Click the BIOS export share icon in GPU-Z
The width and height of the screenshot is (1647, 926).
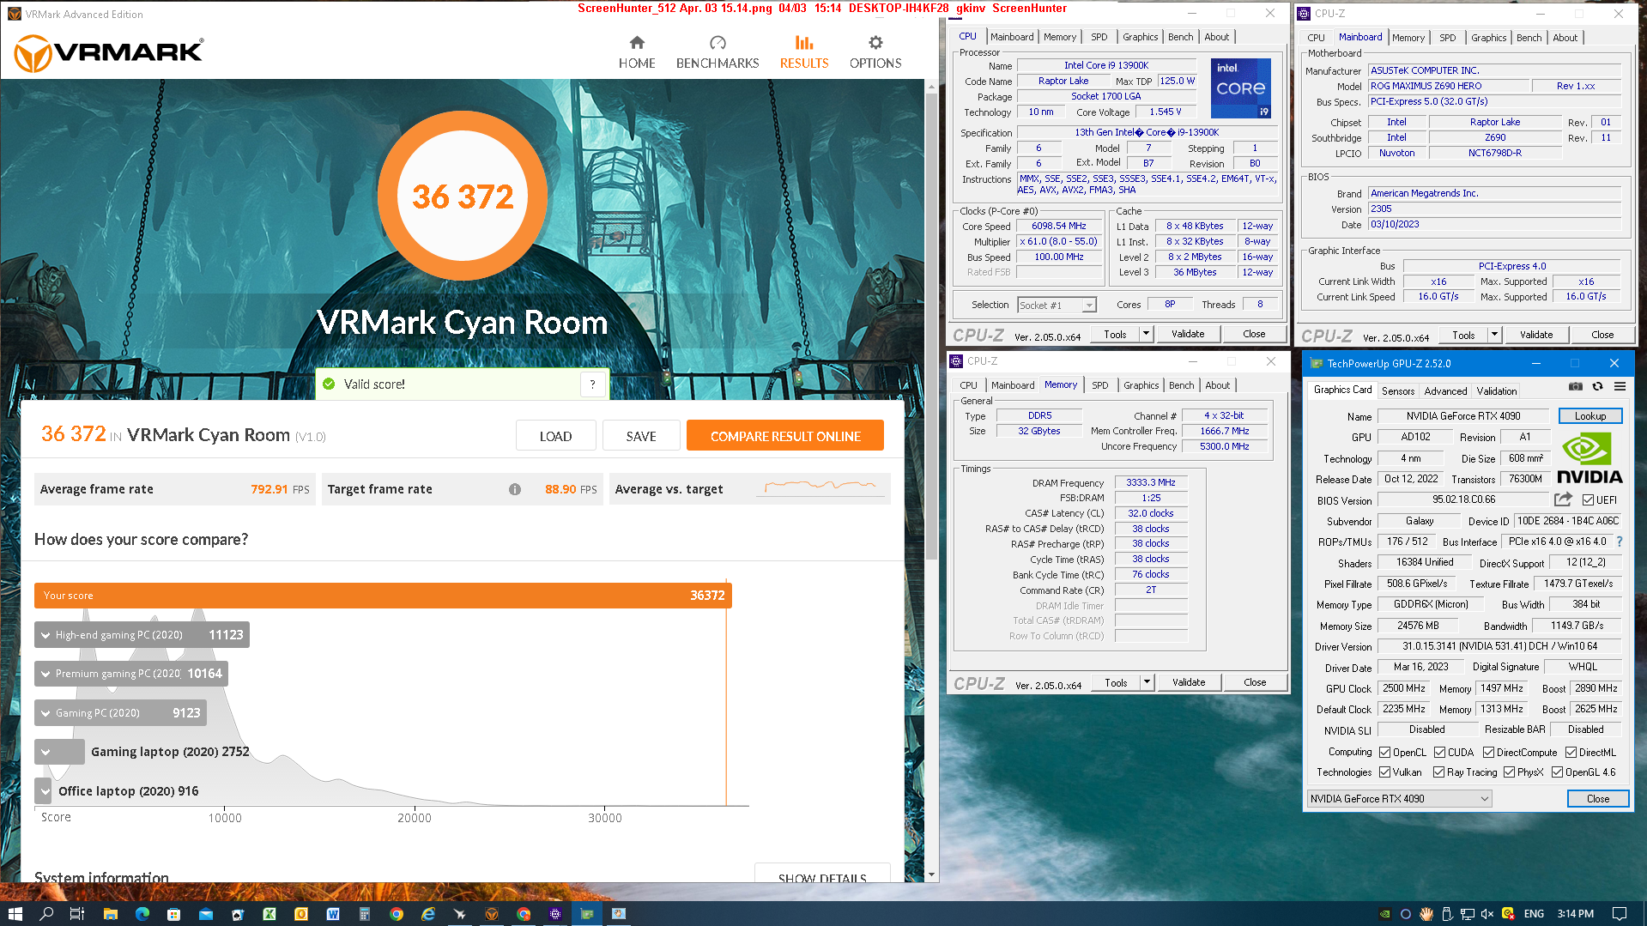coord(1563,499)
